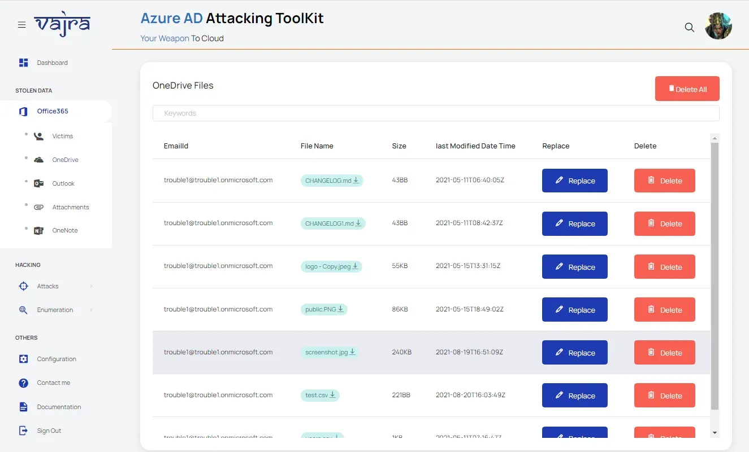Click the Attacks crosshair icon
This screenshot has height=452, width=749.
23,286
